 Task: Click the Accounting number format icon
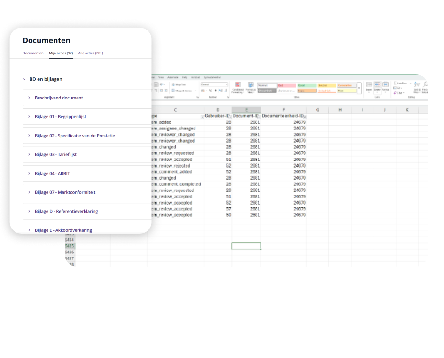click(x=203, y=91)
